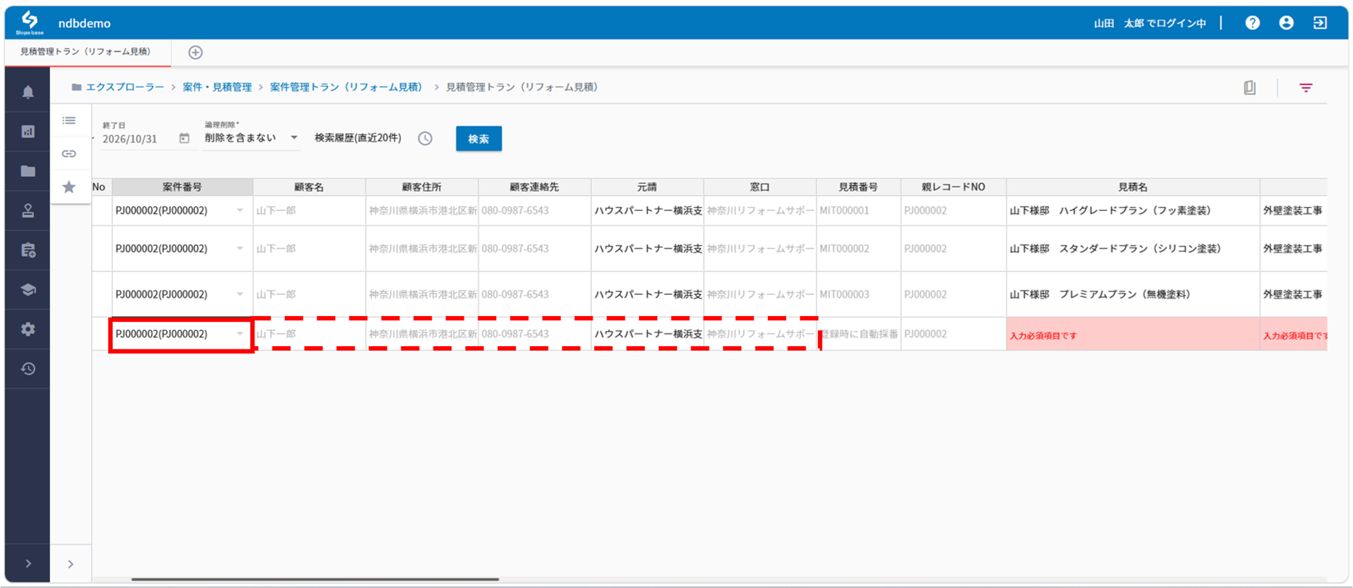Viewport: 1353px width, 588px height.
Task: Open 案件番号 dropdown in the MIT000002 row
Action: tap(240, 249)
